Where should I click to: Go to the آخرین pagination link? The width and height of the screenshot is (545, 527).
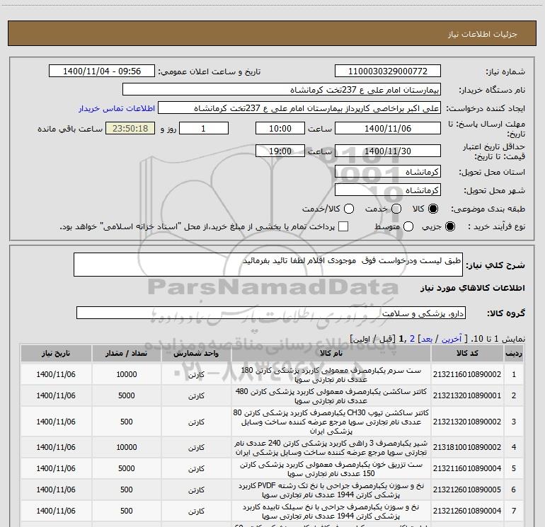(452, 339)
